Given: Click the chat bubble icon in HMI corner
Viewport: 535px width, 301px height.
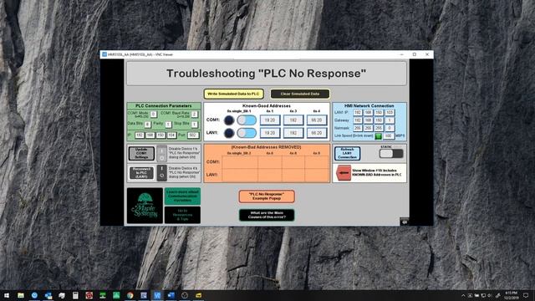Looking at the screenshot, I should pos(405,222).
